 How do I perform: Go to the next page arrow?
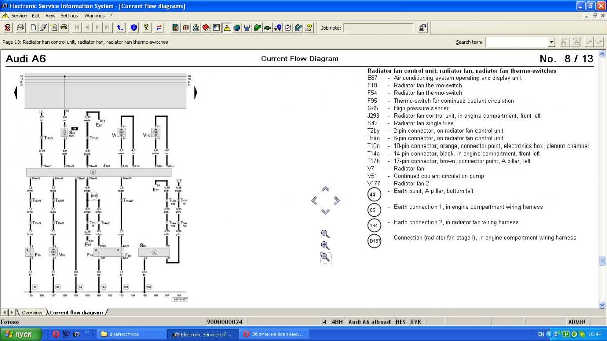tap(98, 27)
